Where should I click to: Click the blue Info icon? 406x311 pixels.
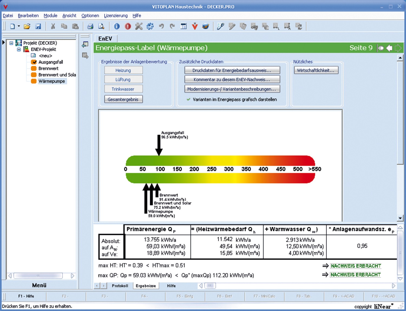pos(117,26)
